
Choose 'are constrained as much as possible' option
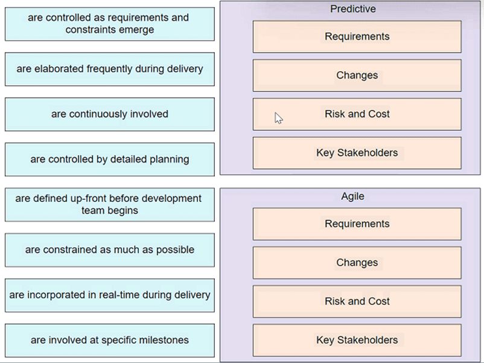click(x=109, y=250)
